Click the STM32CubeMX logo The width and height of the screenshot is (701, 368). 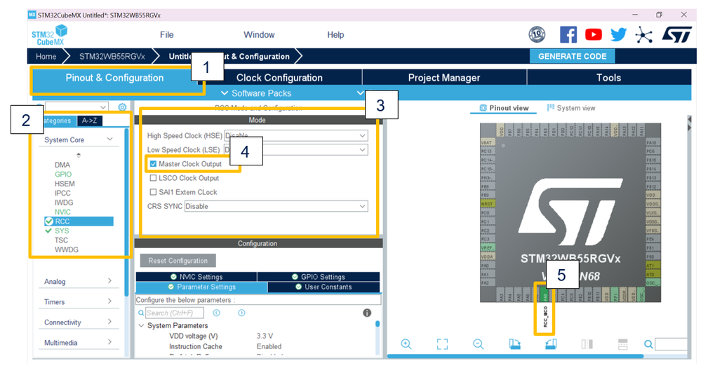tap(49, 35)
